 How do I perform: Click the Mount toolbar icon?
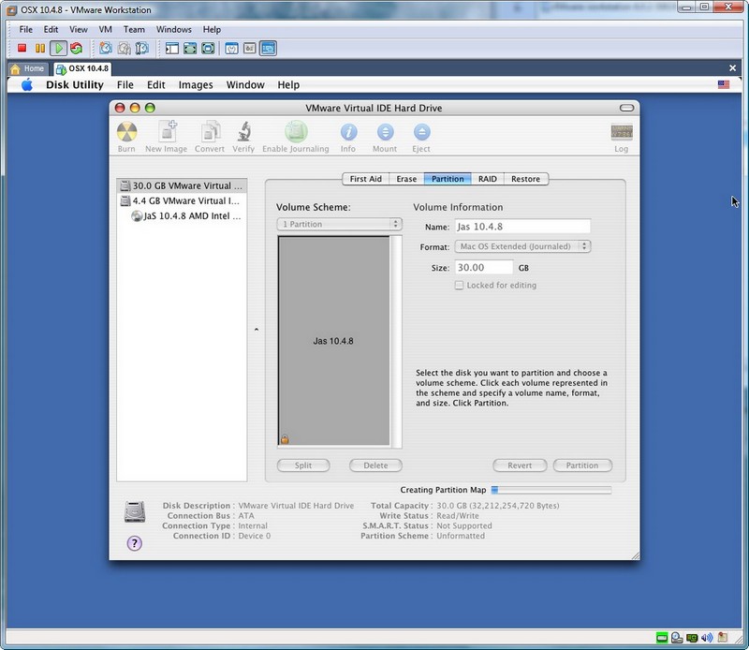pyautogui.click(x=385, y=137)
